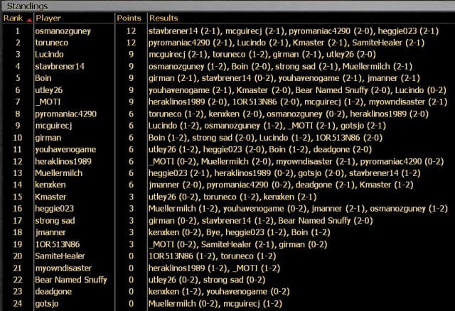
Task: Click the results '1OR513N86 (1-2), toruneco (1-2)'
Action: (212, 256)
